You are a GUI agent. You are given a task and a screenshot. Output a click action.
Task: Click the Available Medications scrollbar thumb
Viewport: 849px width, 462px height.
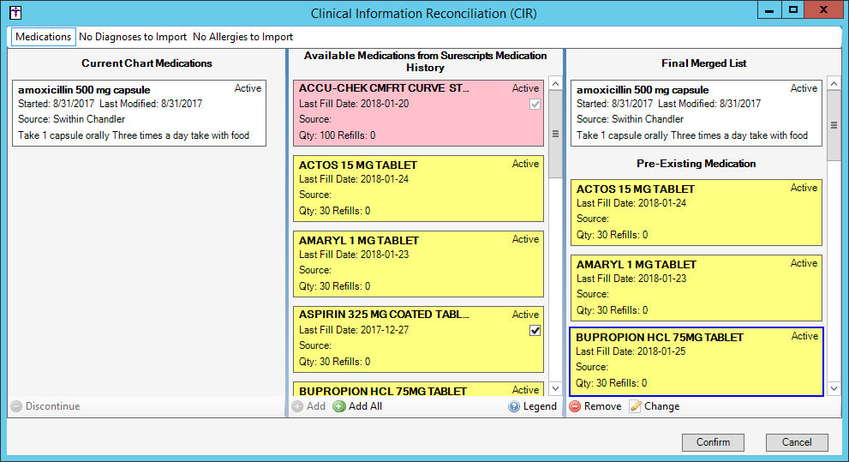555,134
